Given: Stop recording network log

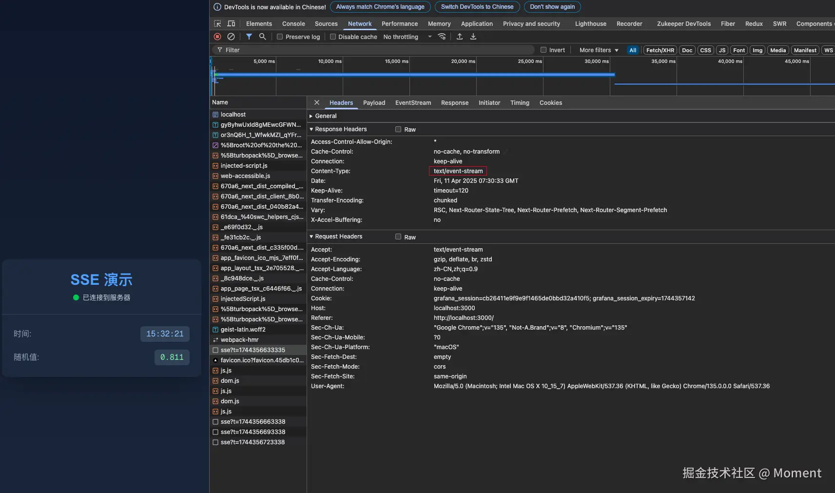Looking at the screenshot, I should coord(217,37).
